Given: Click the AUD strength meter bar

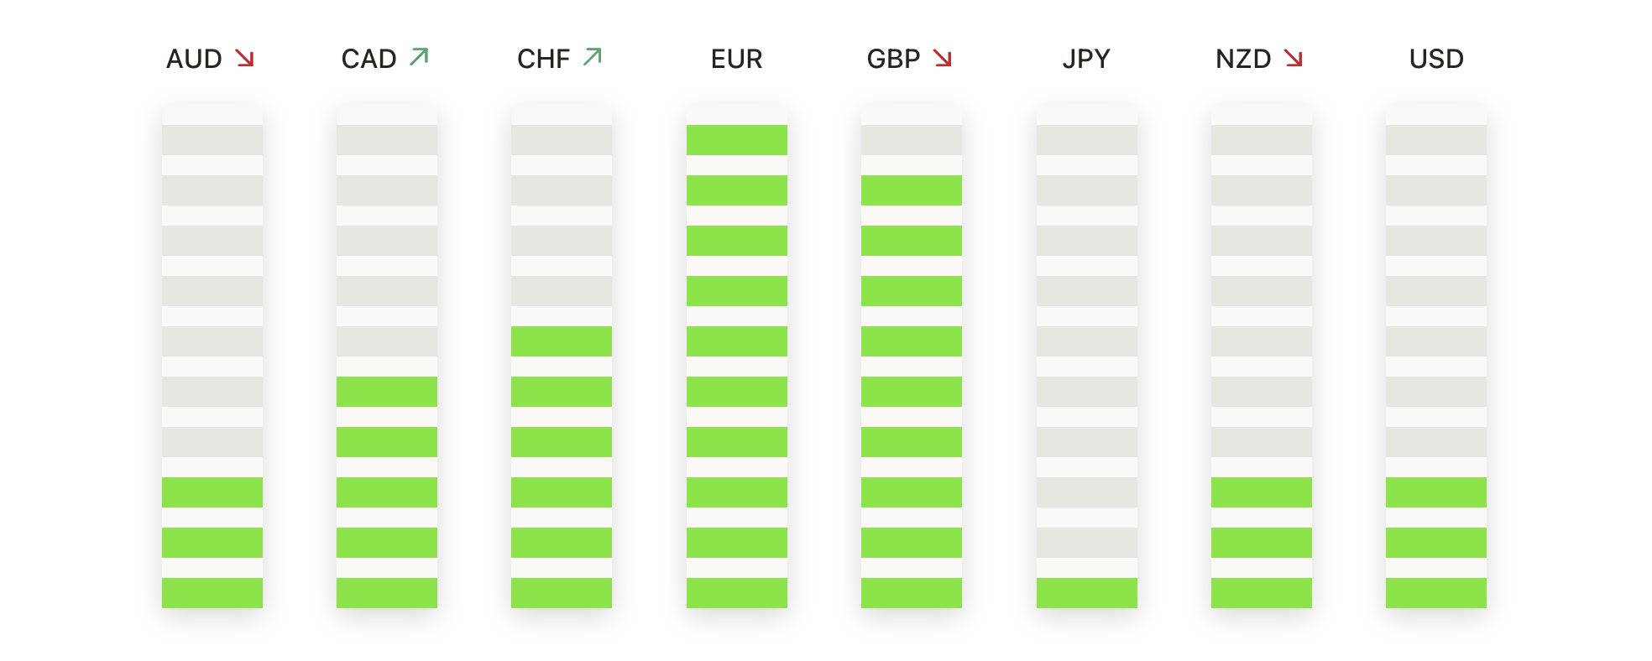Looking at the screenshot, I should [x=212, y=357].
